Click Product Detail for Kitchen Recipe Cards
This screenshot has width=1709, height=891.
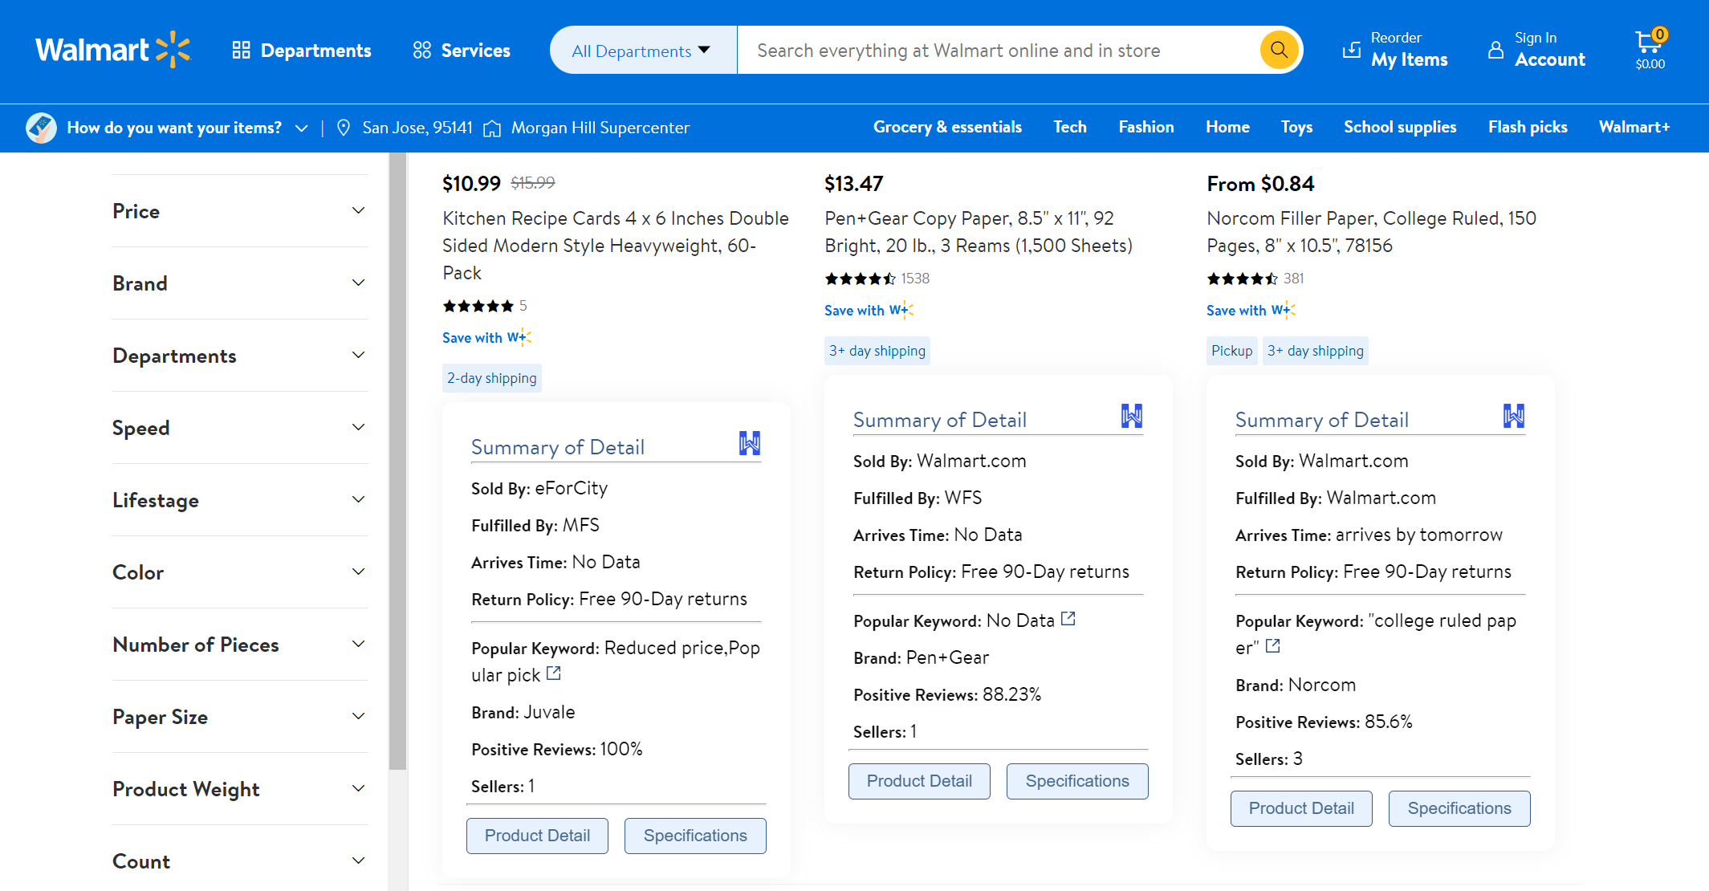coord(537,836)
